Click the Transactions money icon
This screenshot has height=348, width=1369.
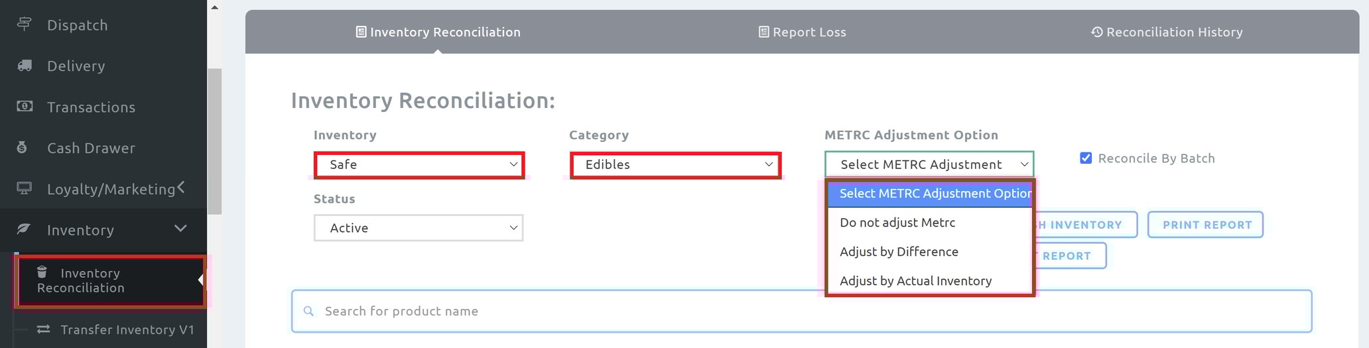(x=25, y=106)
